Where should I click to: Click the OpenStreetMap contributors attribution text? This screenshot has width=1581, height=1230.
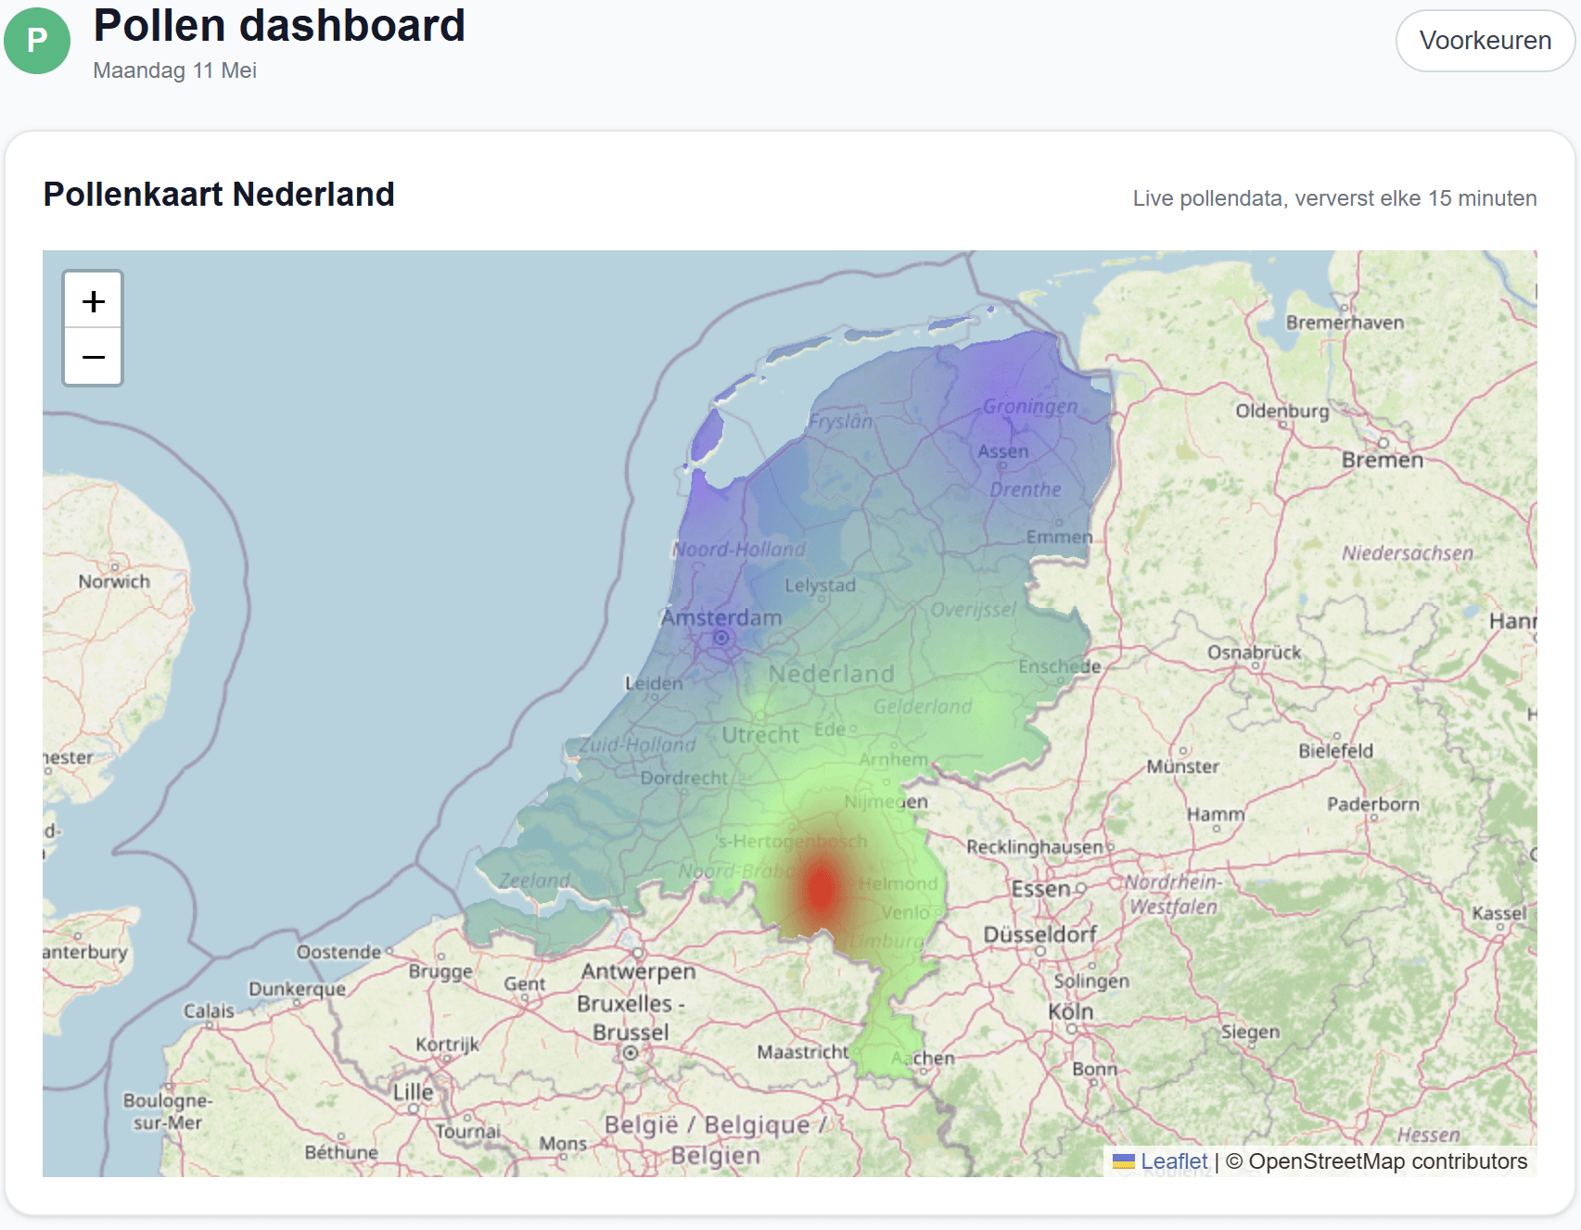coord(1387,1161)
